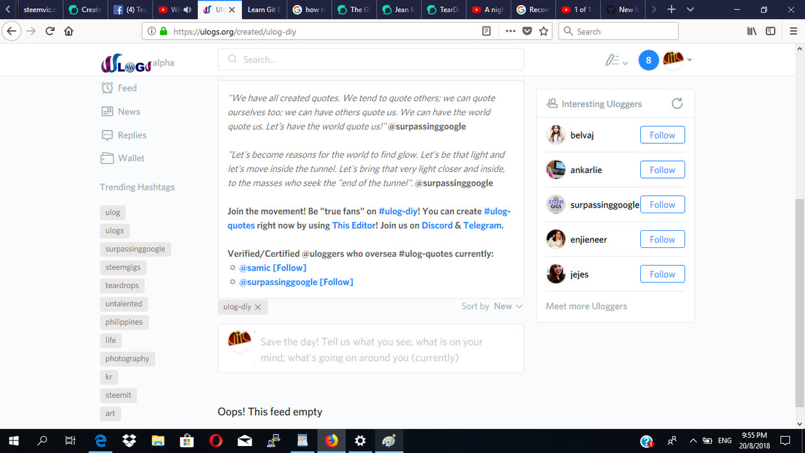Screen dimensions: 805x453
Task: Open the Discord link
Action: coord(437,225)
